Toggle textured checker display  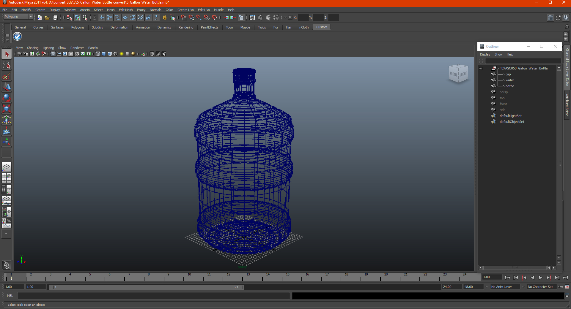pos(116,54)
